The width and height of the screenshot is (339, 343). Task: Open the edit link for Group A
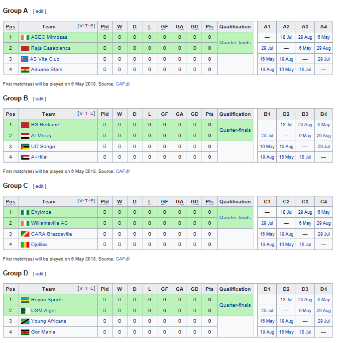(39, 11)
